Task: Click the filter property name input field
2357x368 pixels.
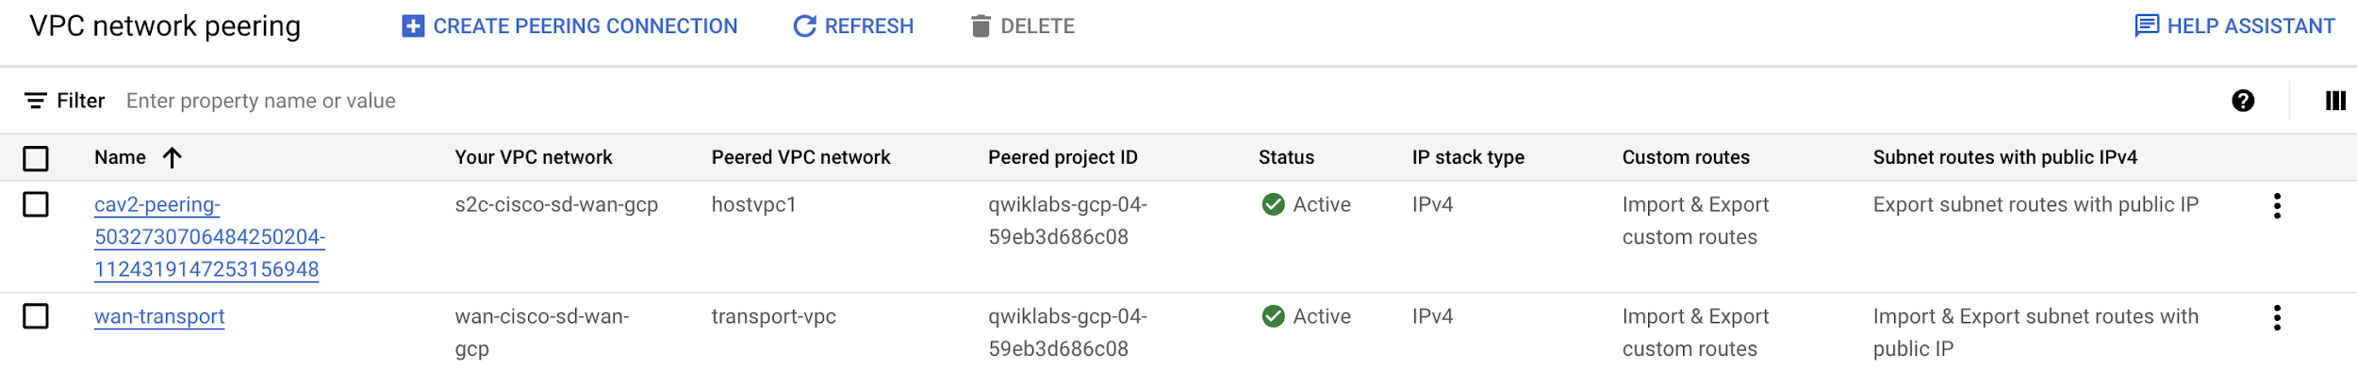Action: 1169,101
